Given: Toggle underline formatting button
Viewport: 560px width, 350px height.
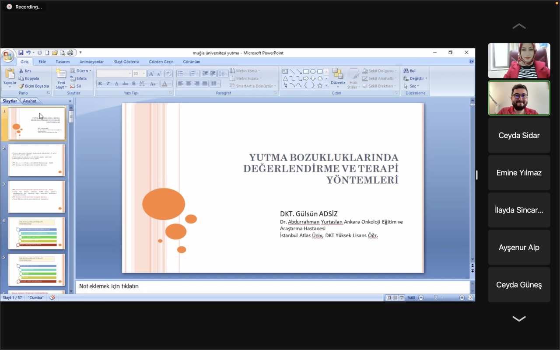Looking at the screenshot, I should [x=117, y=84].
